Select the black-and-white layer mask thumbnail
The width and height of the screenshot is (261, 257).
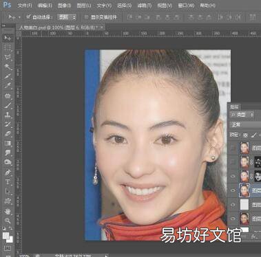(258, 176)
